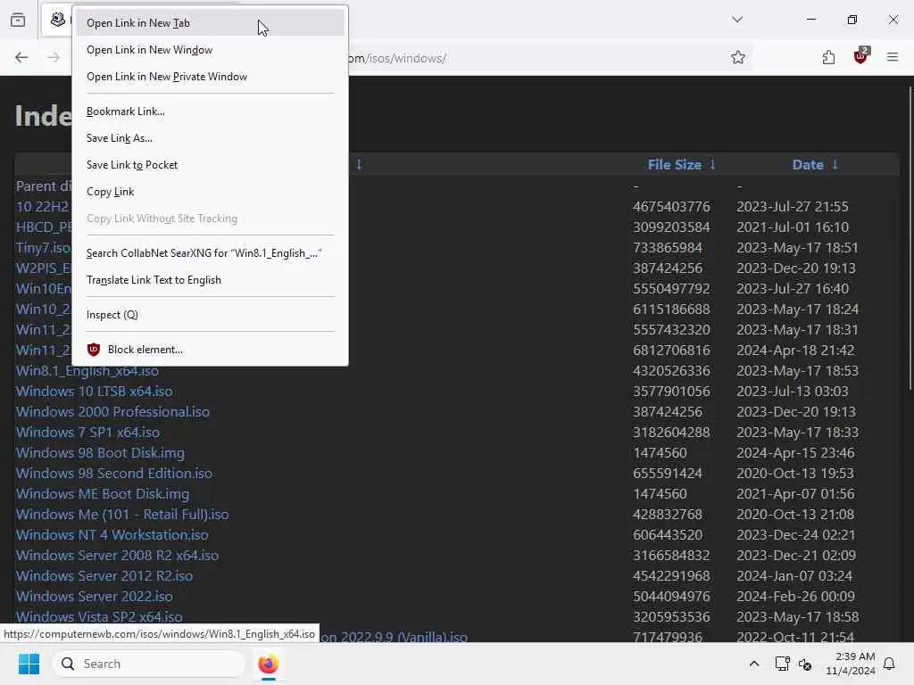
Task: Click Windows Server 2012 R2.iso link
Action: (104, 575)
